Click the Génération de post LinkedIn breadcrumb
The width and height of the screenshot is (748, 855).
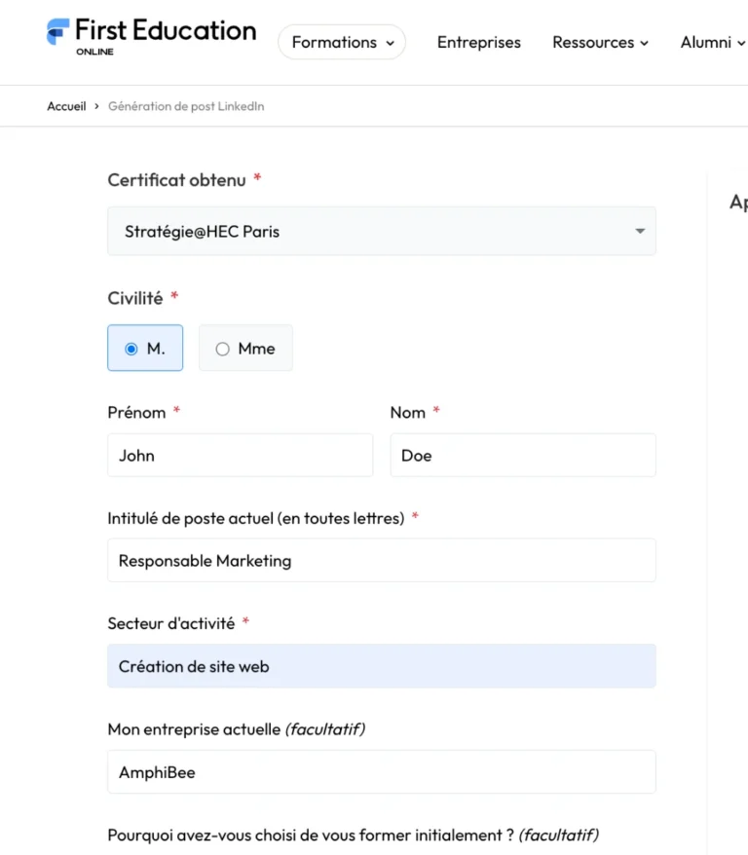[186, 106]
